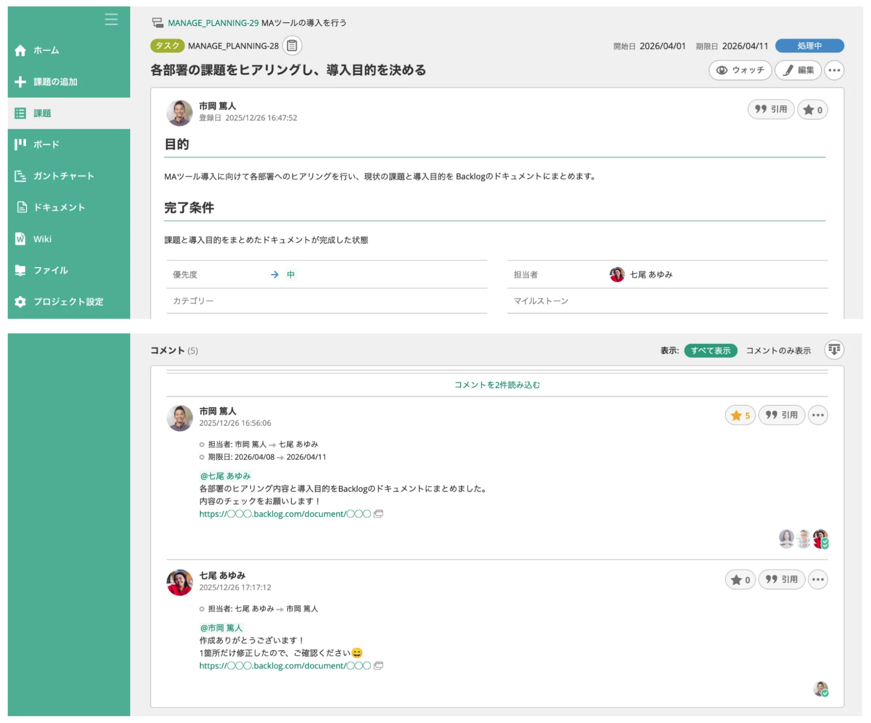Viewport: 871px width, 723px height.
Task: Copy issue key with clipboard icon
Action: coord(292,45)
